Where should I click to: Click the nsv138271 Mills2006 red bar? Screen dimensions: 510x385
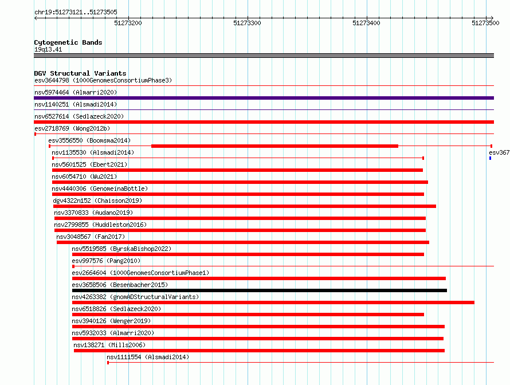(x=259, y=351)
